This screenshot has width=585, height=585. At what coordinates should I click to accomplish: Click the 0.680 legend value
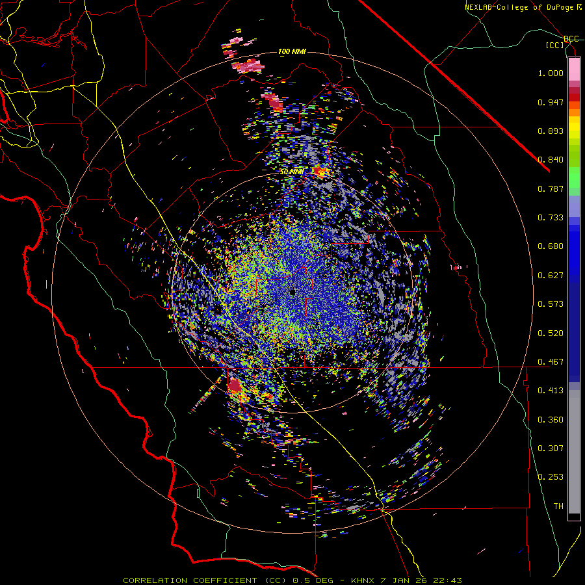pos(551,246)
